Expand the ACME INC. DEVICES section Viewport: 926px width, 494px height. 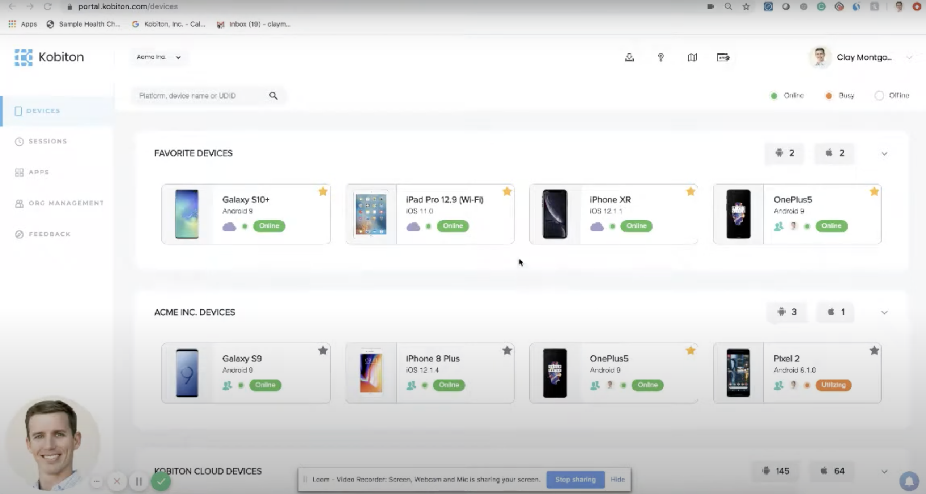[884, 312]
